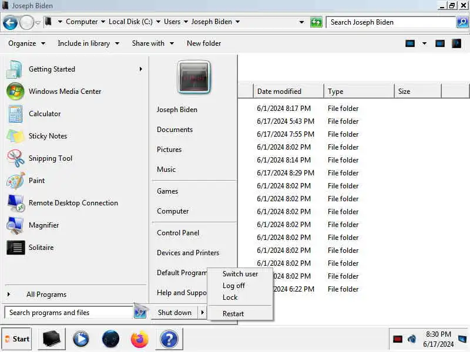470x352 pixels.
Task: Open Computer from the Start menu
Action: pyautogui.click(x=173, y=211)
